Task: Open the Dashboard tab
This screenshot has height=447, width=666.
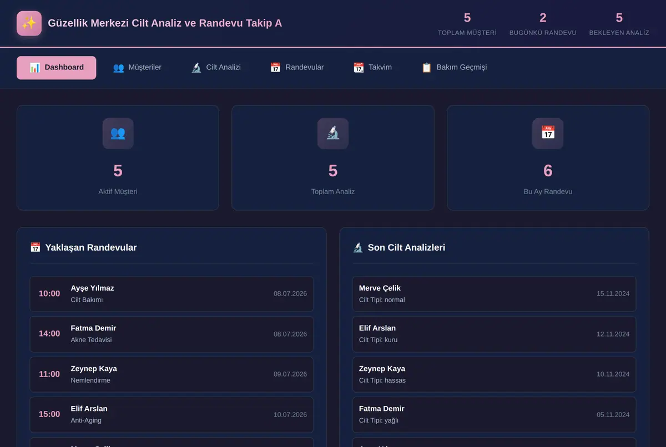Action: [x=56, y=68]
